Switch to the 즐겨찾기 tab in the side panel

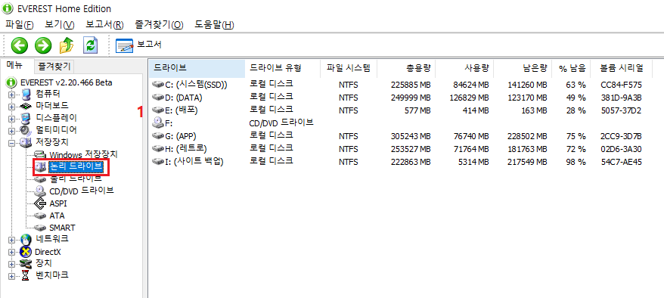click(54, 66)
